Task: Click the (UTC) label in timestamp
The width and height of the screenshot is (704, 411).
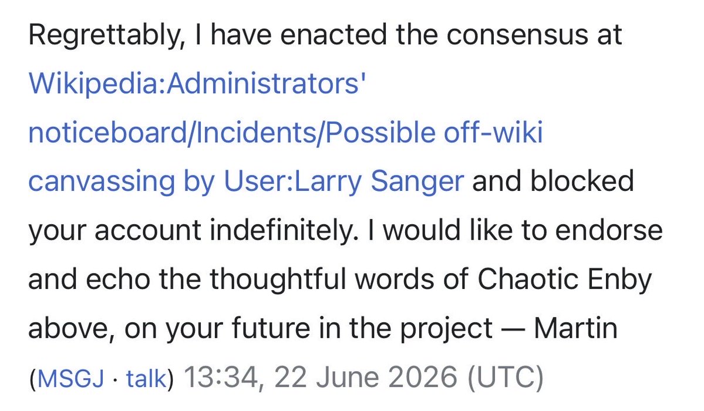Action: pyautogui.click(x=505, y=378)
